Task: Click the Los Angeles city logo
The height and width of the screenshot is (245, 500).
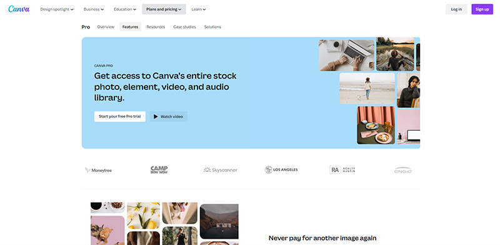Action: coord(281,170)
